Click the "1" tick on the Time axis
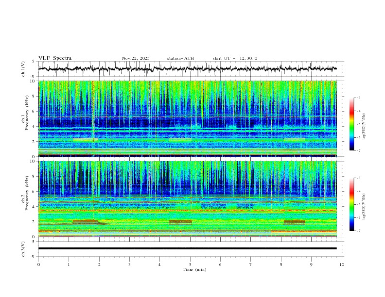This screenshot has height=297, width=385. (69, 264)
